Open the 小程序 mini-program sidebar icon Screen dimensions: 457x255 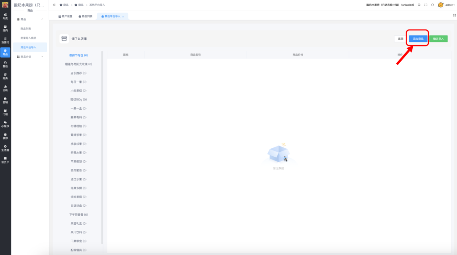[5, 124]
